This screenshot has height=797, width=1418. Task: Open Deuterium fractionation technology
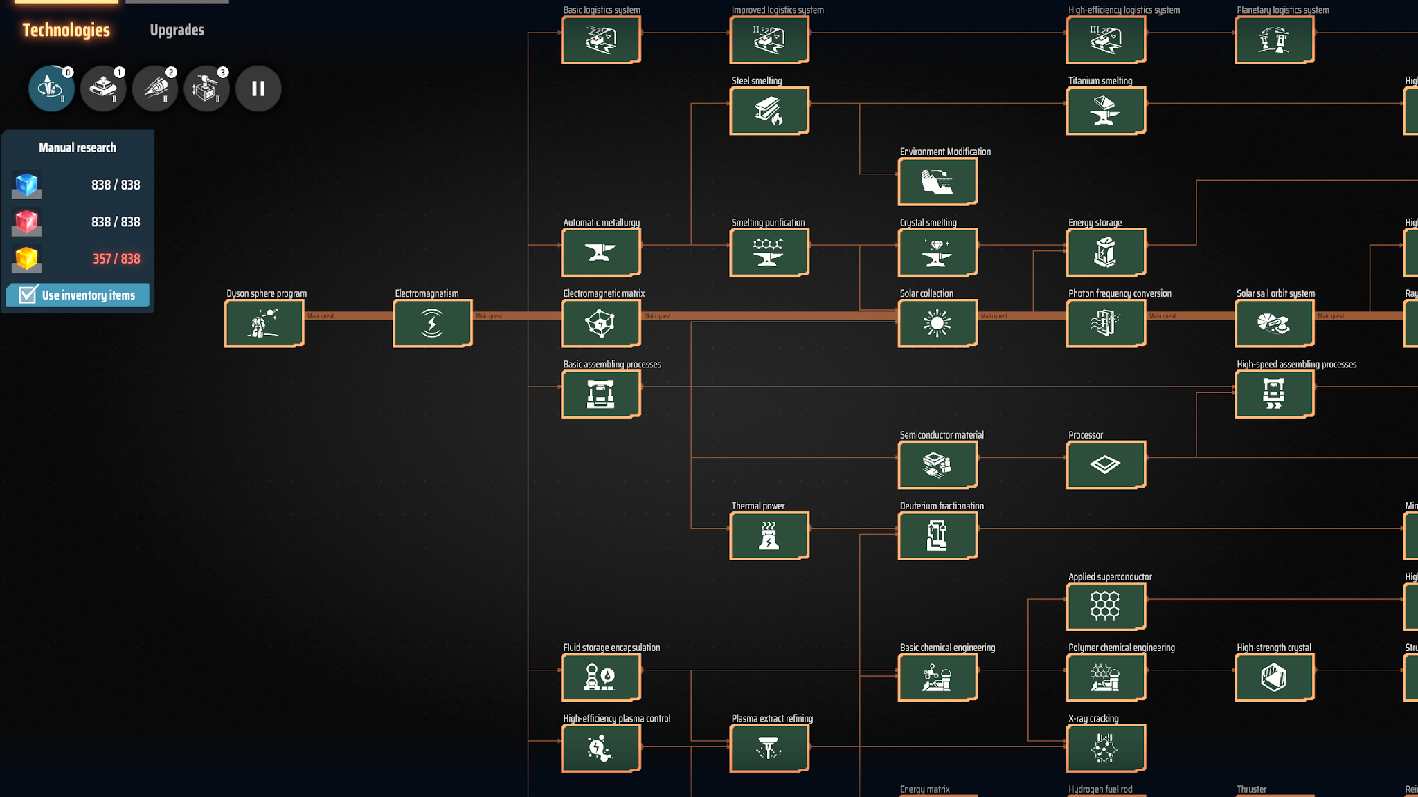(x=938, y=535)
